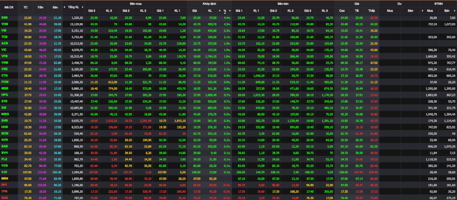Screen dimensions: 457x200
Task: Click HPG total volume 31,308,20
Action: click(77, 95)
